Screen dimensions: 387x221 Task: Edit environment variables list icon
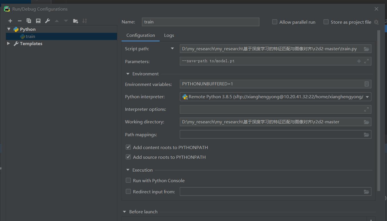click(x=366, y=84)
